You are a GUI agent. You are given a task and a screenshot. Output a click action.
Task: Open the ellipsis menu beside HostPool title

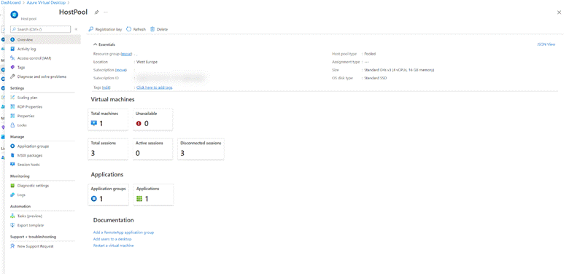[106, 12]
